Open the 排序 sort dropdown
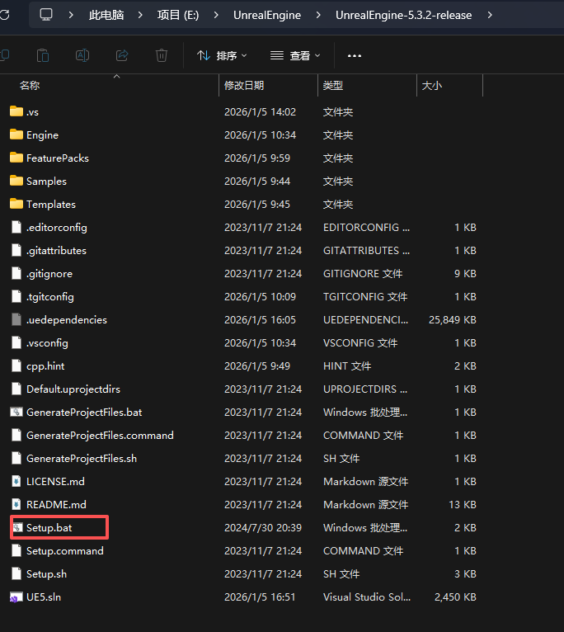 coord(222,55)
